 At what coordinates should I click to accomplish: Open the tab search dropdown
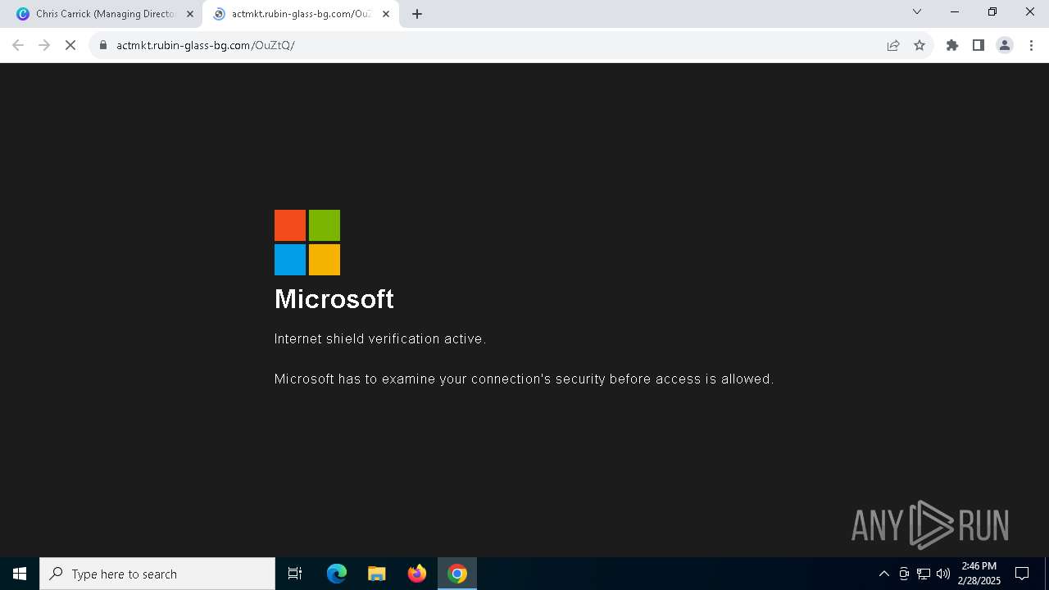pyautogui.click(x=917, y=11)
